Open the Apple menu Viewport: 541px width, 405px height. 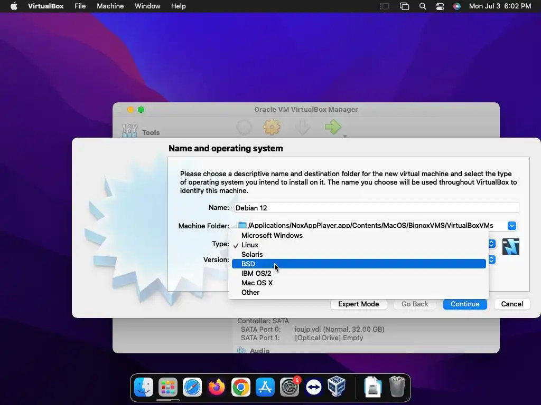tap(14, 6)
